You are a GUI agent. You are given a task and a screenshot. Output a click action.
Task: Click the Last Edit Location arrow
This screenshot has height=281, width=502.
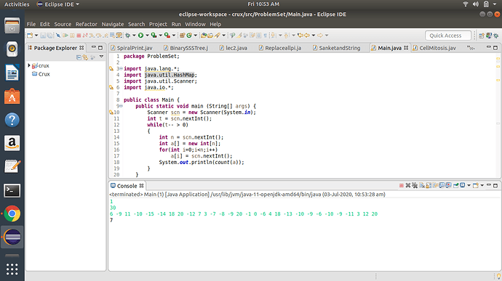point(300,35)
